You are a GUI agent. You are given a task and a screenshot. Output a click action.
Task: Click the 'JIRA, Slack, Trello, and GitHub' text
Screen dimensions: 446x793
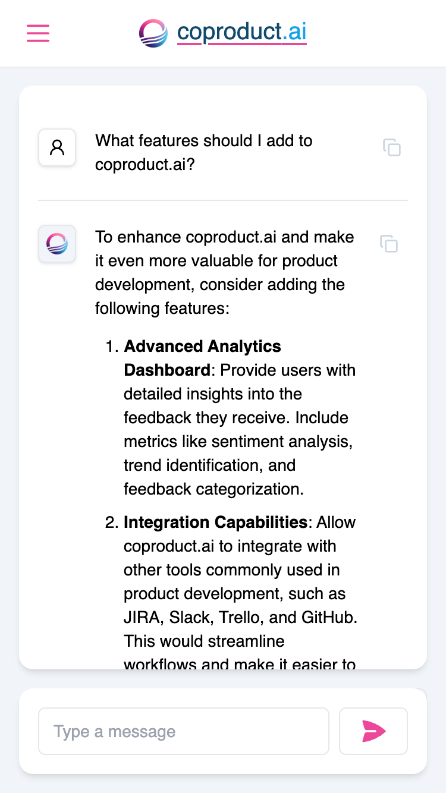pyautogui.click(x=240, y=618)
